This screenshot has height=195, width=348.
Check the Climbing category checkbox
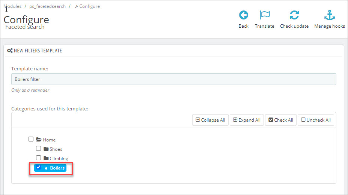click(38, 158)
